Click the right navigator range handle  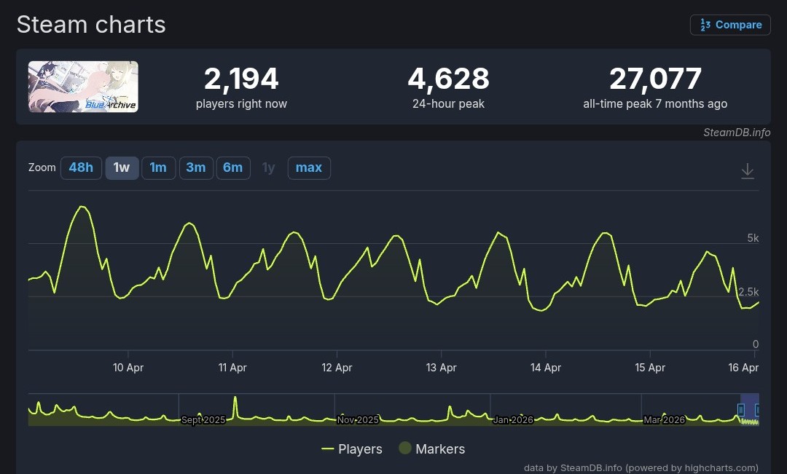(757, 410)
